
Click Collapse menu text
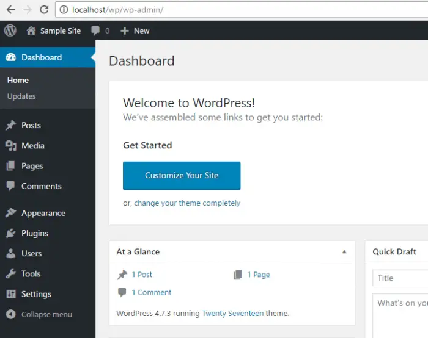46,314
